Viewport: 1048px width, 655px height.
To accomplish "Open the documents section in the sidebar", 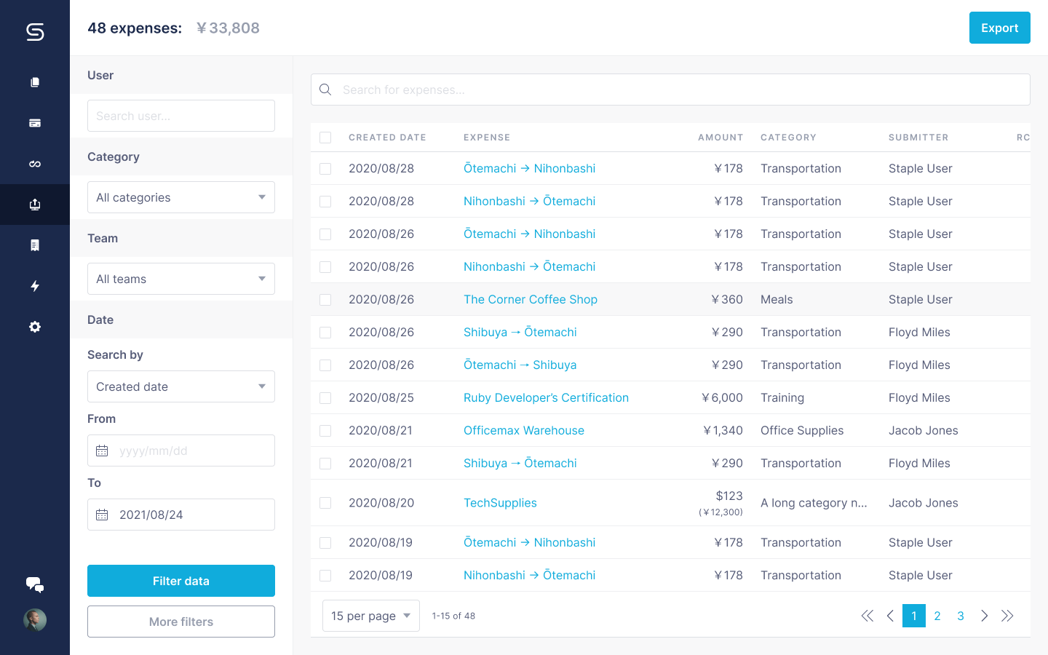I will click(34, 82).
